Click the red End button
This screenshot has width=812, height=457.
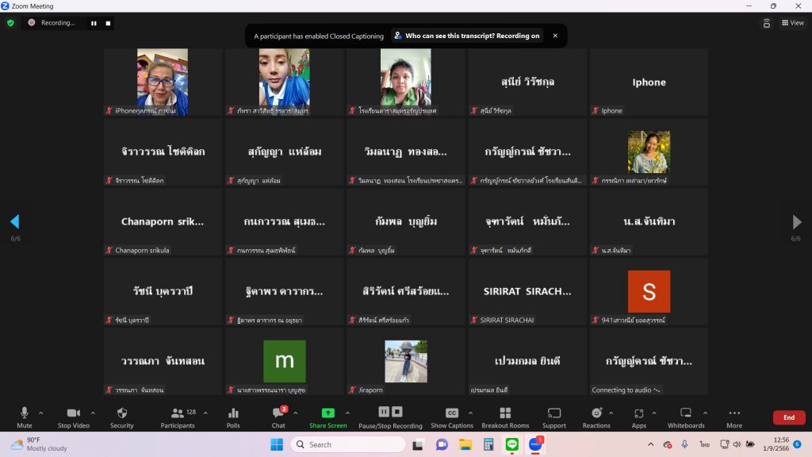[788, 417]
